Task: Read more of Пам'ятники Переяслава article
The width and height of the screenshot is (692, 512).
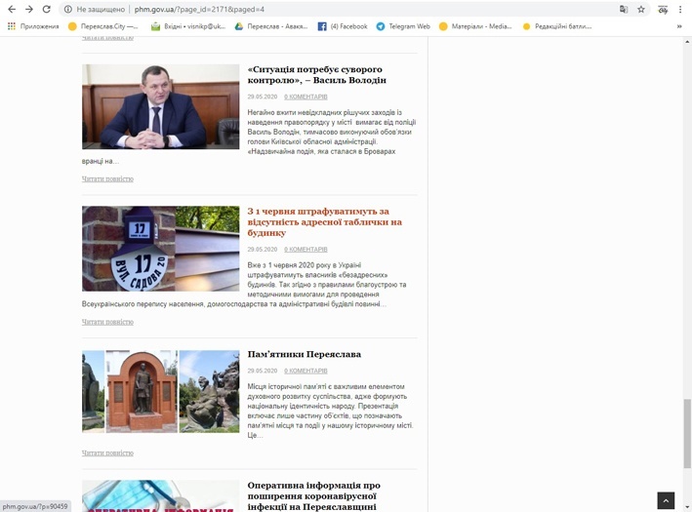Action: pyautogui.click(x=107, y=453)
